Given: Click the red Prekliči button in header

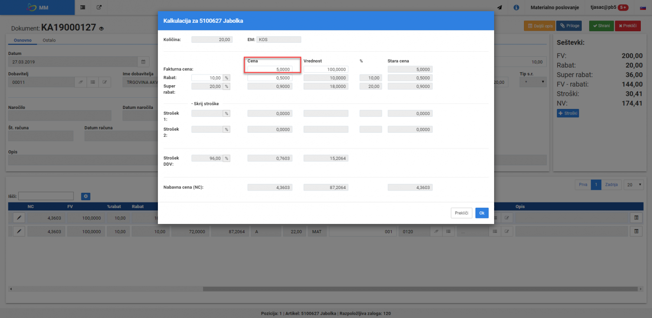Looking at the screenshot, I should tap(627, 26).
